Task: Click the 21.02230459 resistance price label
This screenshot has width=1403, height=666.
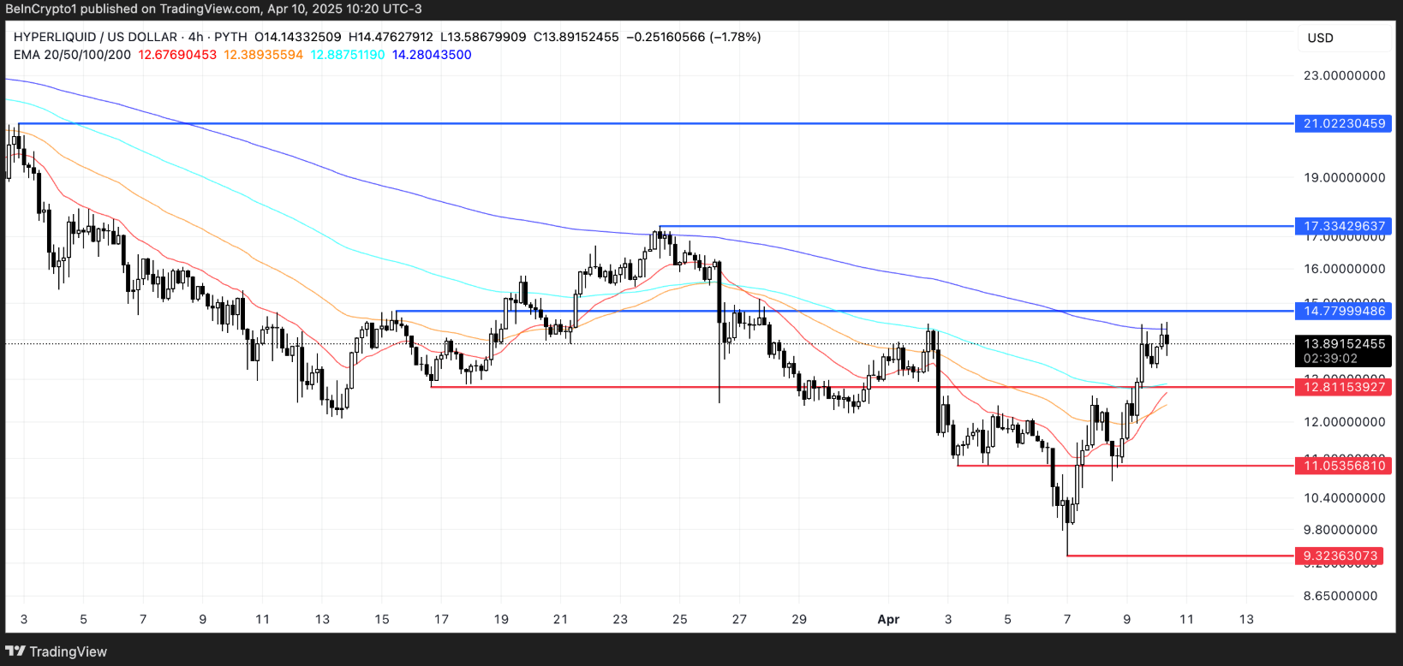Action: [x=1343, y=123]
